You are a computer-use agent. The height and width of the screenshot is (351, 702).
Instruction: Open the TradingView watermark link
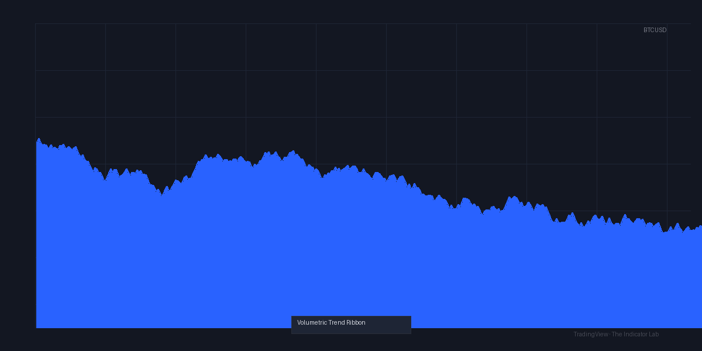(x=590, y=334)
